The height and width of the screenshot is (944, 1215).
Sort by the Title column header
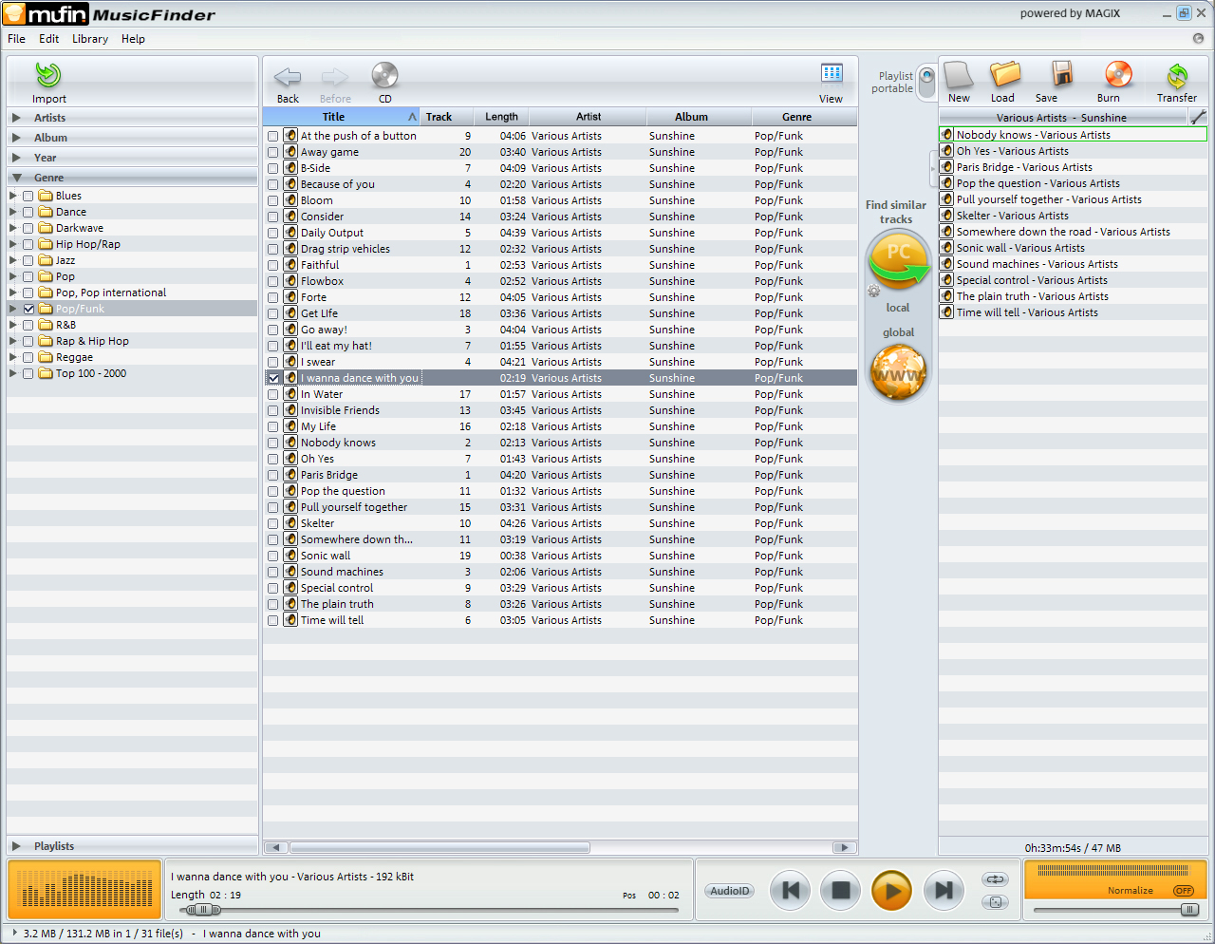click(x=341, y=117)
